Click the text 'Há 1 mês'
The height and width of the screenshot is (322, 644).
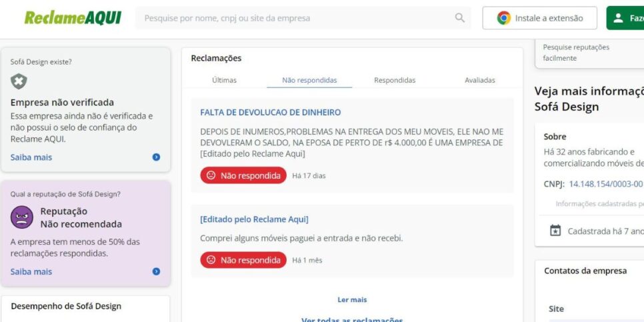point(307,261)
